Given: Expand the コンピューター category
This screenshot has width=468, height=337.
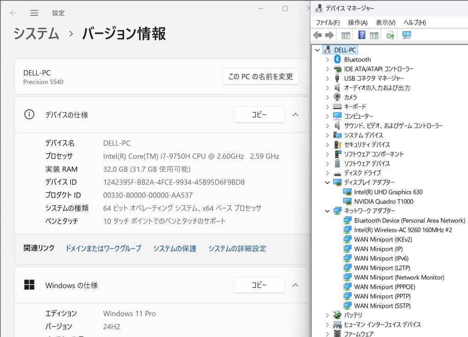Looking at the screenshot, I should coord(327,116).
